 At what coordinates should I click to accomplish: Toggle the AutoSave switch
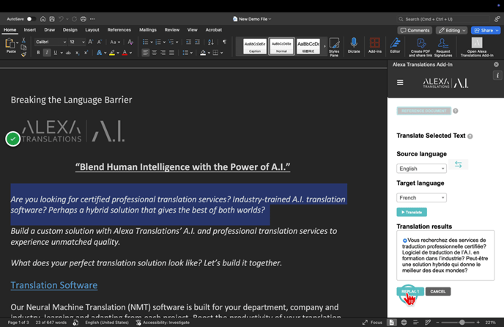coord(31,19)
